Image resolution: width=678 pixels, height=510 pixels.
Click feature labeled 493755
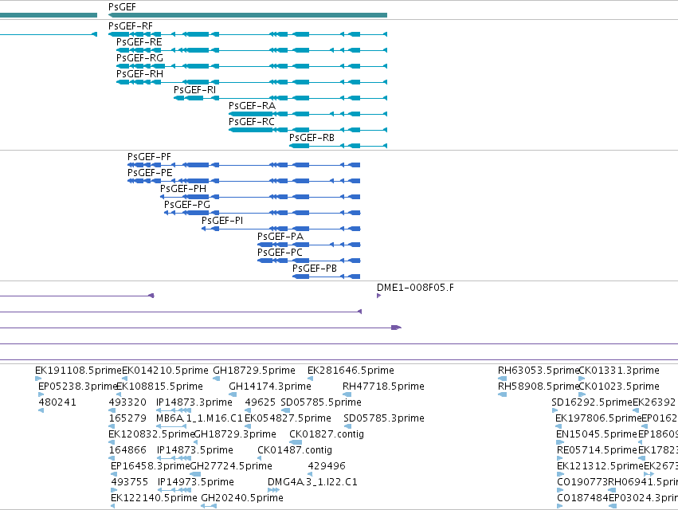tap(130, 482)
